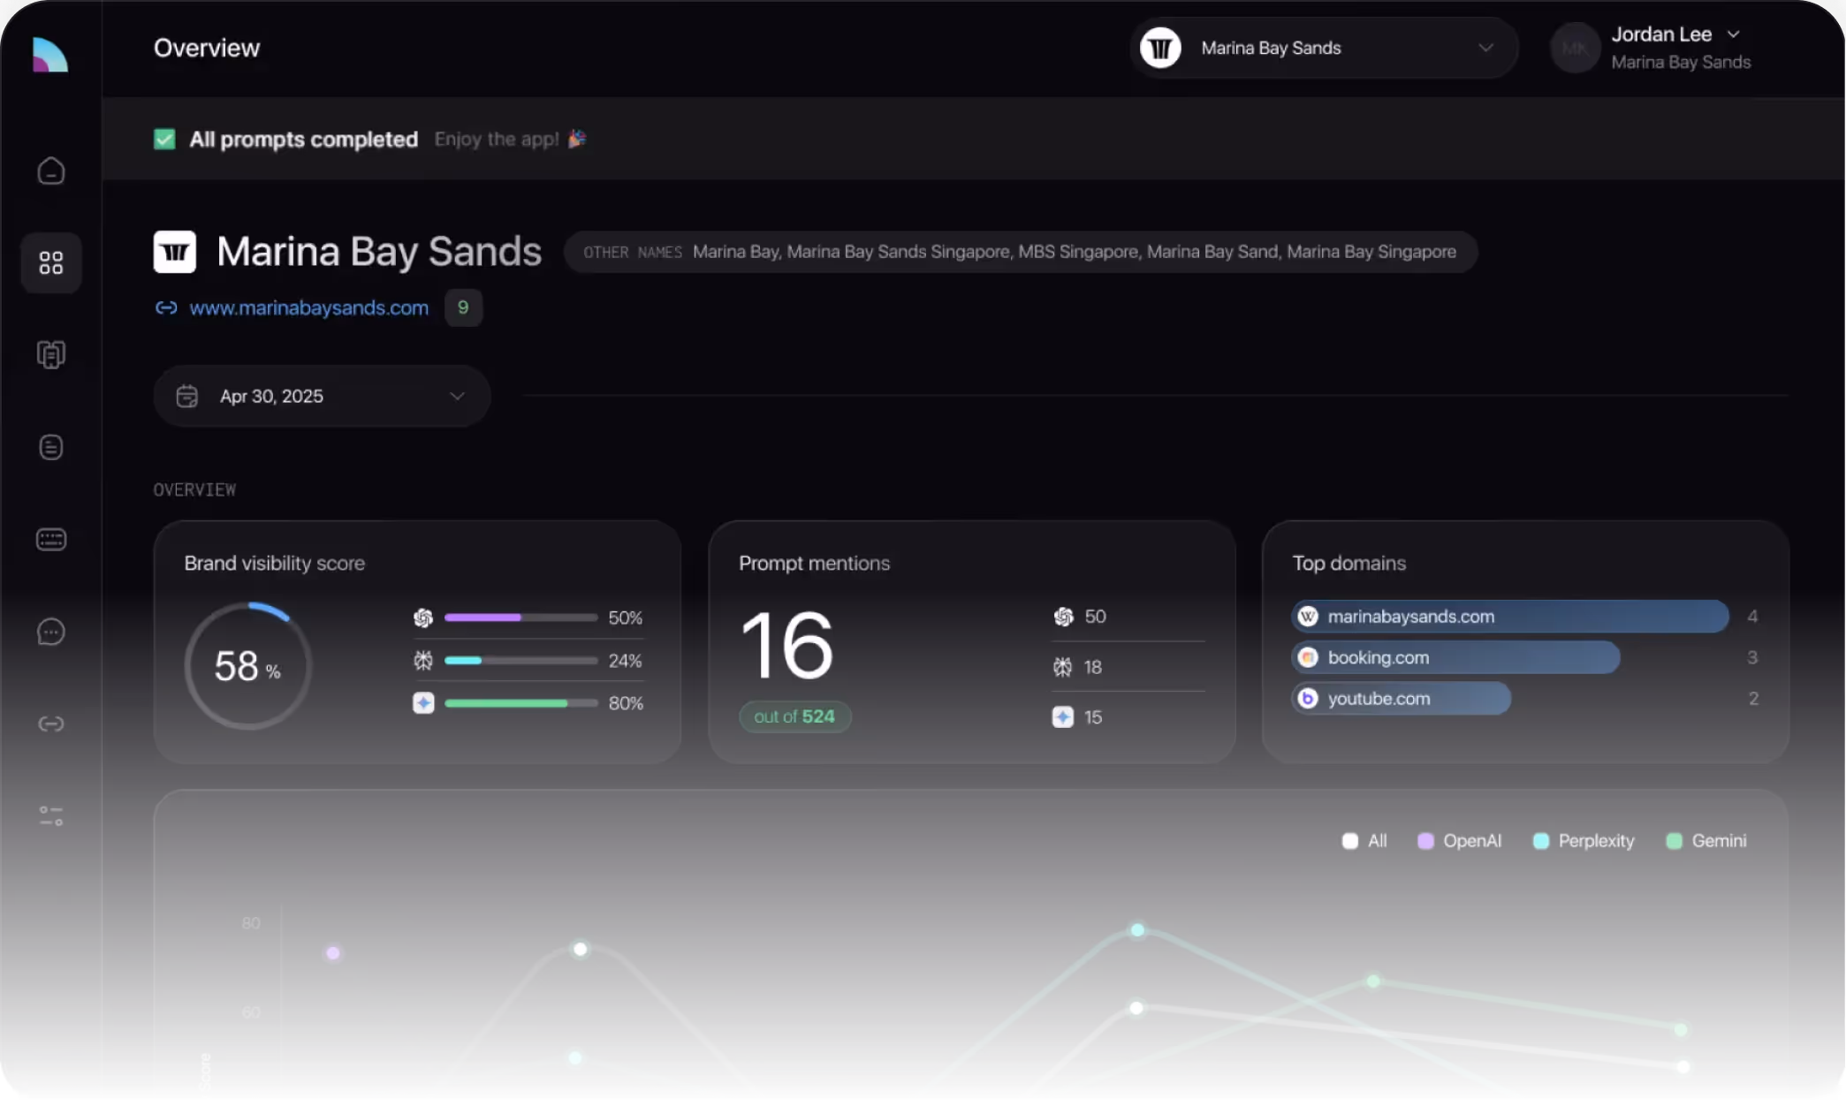Open the dashboard grid icon in sidebar
This screenshot has width=1846, height=1106.
pyautogui.click(x=51, y=262)
